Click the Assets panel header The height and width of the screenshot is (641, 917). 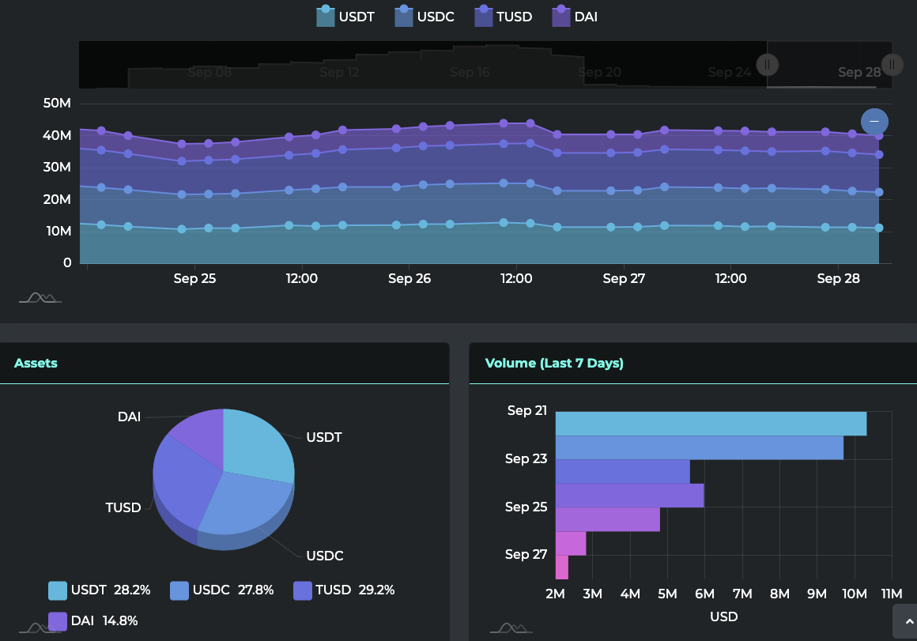[36, 364]
